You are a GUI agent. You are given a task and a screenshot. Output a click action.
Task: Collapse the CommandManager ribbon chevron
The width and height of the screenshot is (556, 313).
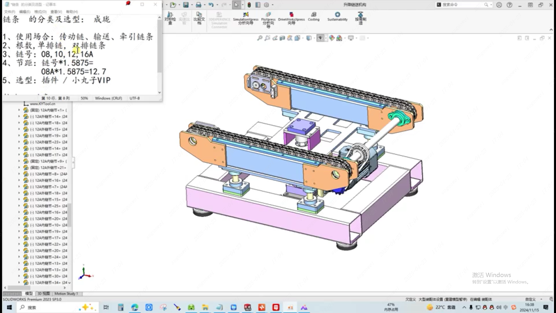coord(551,30)
